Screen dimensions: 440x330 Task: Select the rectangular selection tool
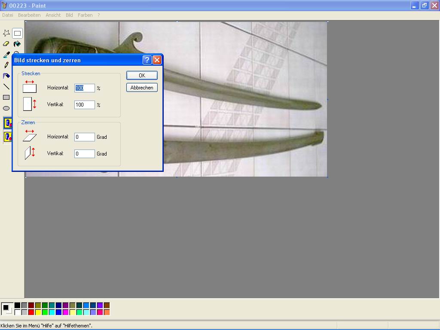(x=17, y=33)
